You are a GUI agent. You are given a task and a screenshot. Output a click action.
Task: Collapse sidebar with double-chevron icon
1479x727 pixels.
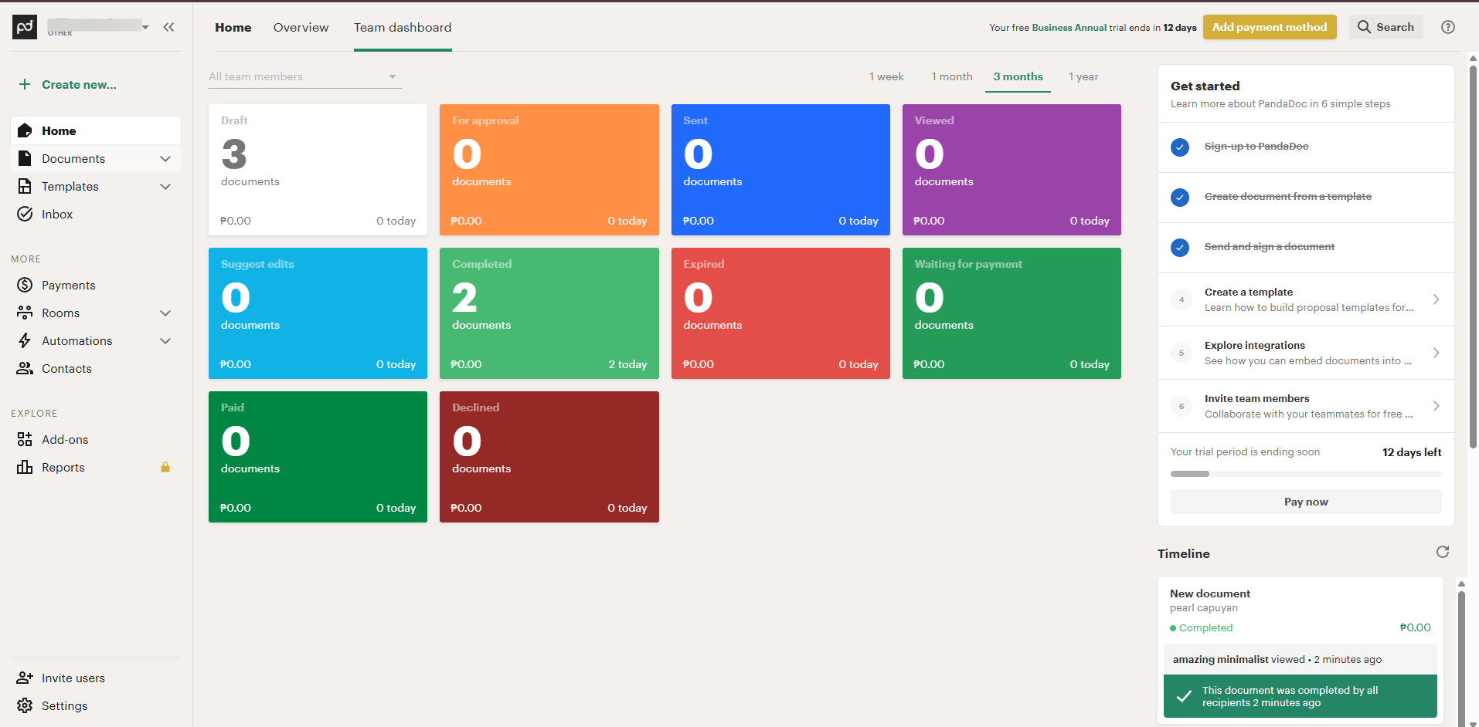(168, 27)
